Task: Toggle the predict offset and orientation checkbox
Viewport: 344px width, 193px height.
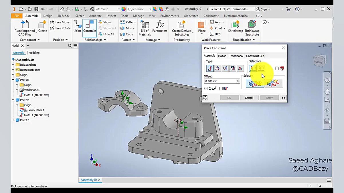Action: (221, 89)
